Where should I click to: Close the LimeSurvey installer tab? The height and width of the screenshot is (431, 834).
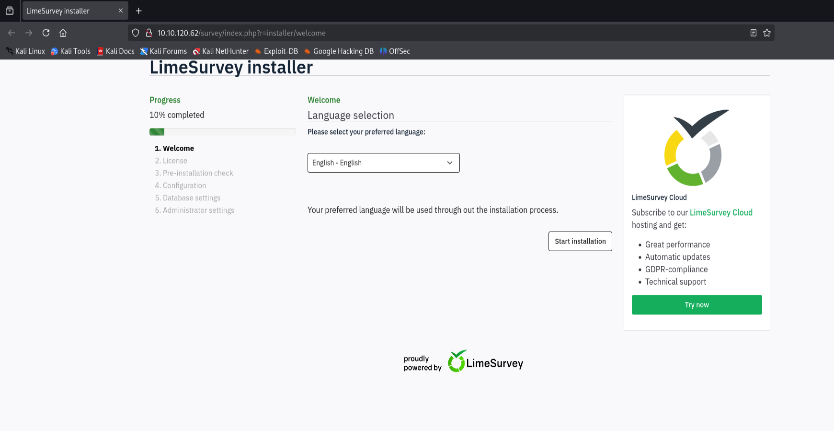coord(121,11)
